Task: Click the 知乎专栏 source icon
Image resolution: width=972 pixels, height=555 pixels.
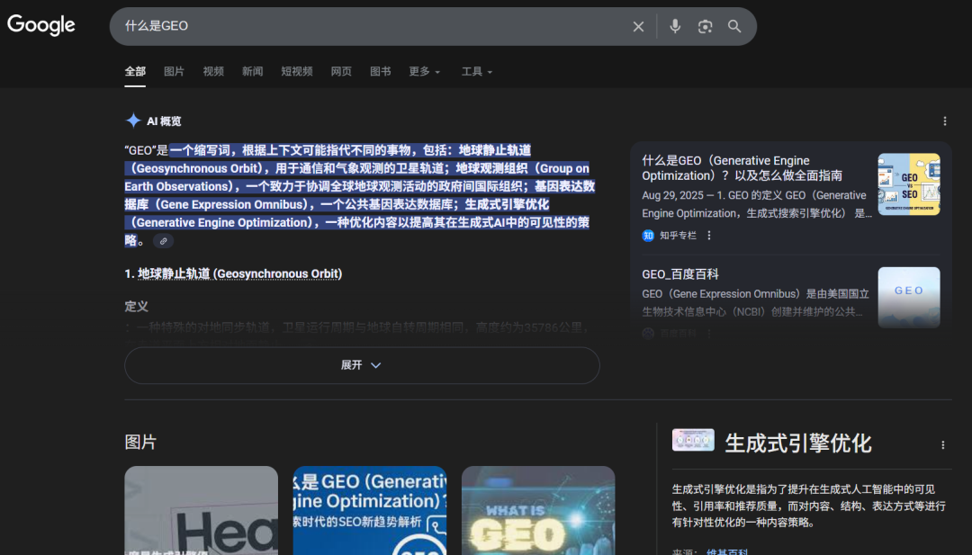Action: (x=647, y=236)
